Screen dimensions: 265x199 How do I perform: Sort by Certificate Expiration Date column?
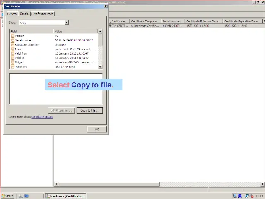click(x=241, y=21)
